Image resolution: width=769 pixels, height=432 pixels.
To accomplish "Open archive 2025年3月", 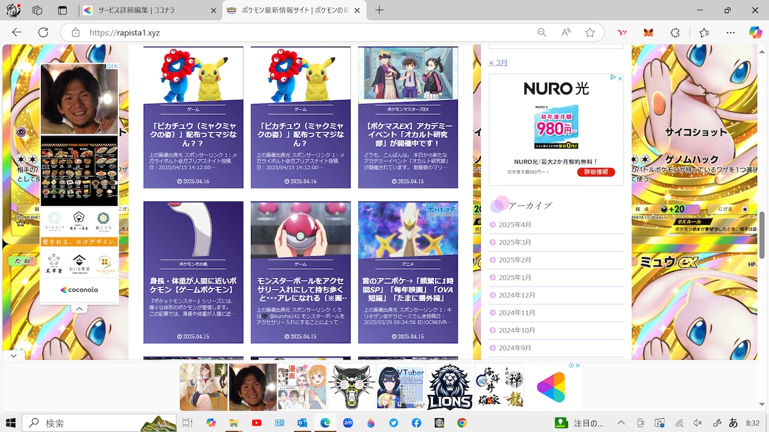I will [x=515, y=242].
